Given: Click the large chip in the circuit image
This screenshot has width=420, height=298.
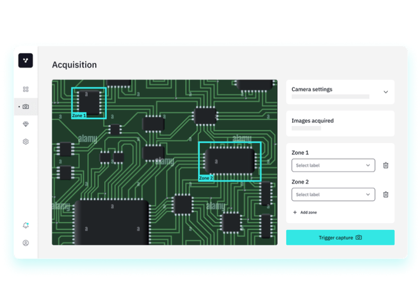Looking at the screenshot, I should click(x=111, y=222).
